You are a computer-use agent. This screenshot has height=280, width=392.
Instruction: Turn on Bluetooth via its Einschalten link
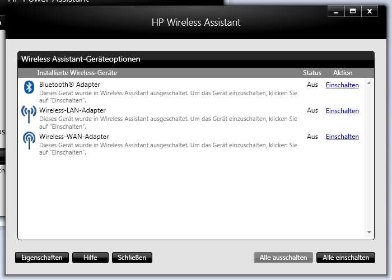pyautogui.click(x=342, y=85)
